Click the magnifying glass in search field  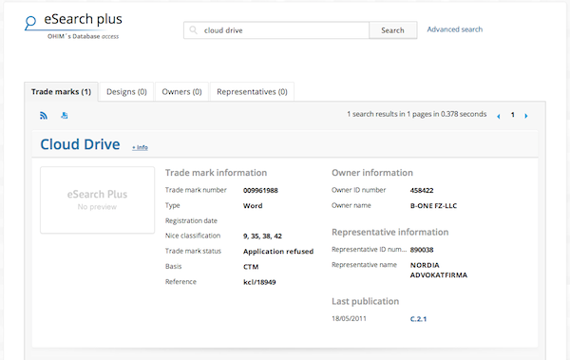coord(194,30)
